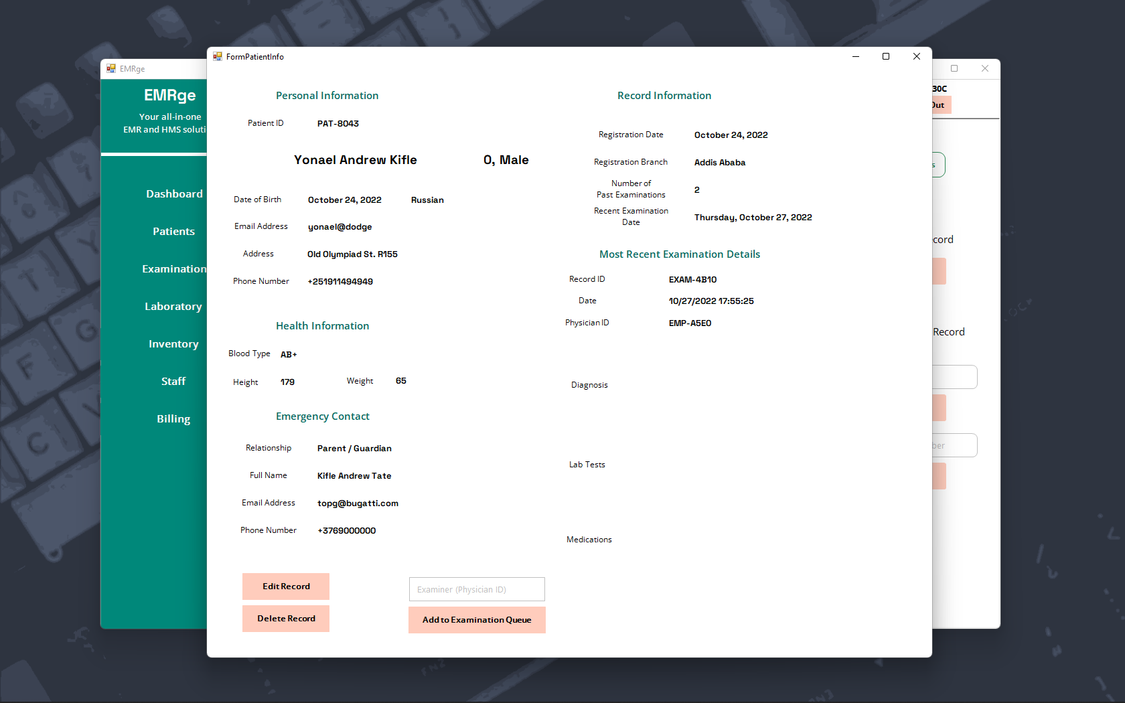Navigate to the Examination section

coord(174,268)
